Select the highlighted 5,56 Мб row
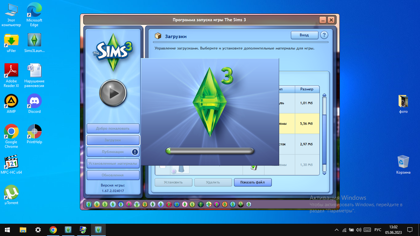Viewport: 420px width, 236px height. pos(300,123)
